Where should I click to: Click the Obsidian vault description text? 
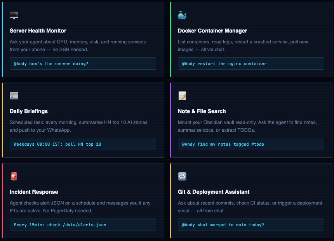pos(247,126)
